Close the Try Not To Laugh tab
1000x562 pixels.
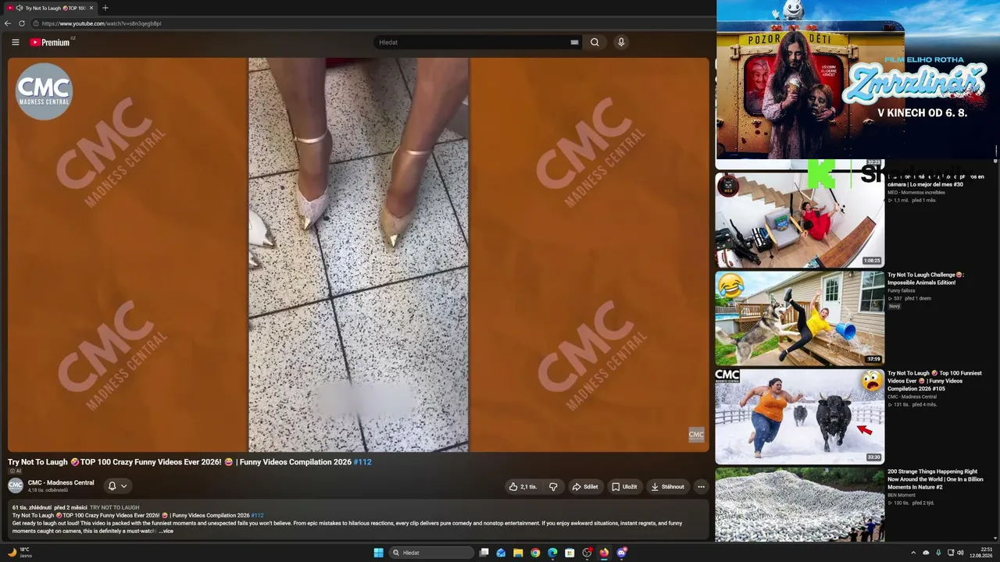[x=91, y=8]
